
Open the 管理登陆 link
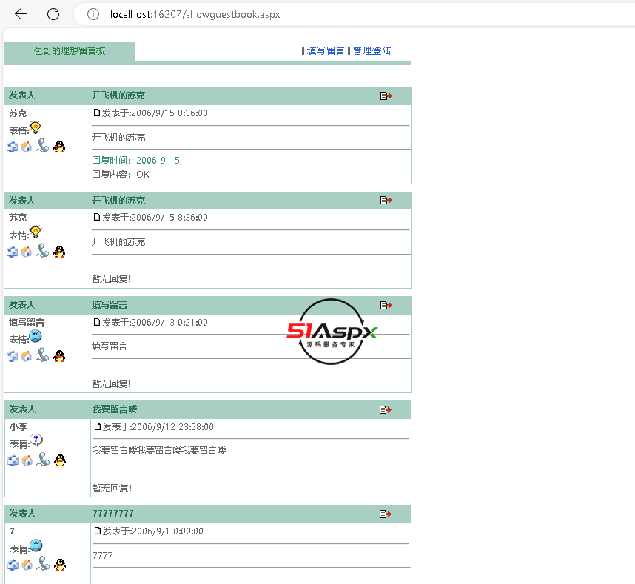tap(372, 50)
